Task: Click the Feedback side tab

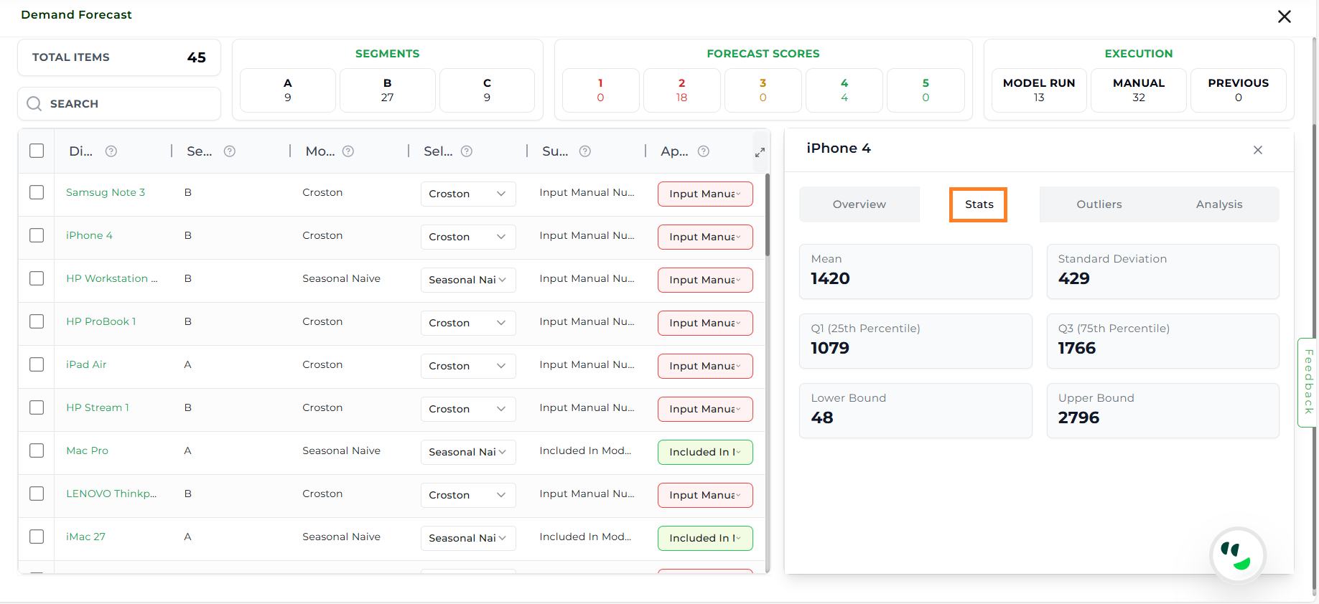Action: (1308, 382)
